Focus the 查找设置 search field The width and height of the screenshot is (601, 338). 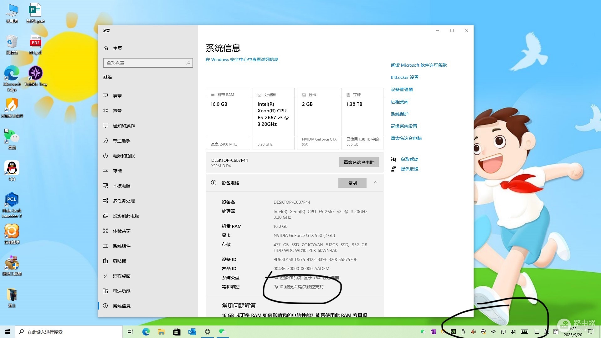[148, 63]
